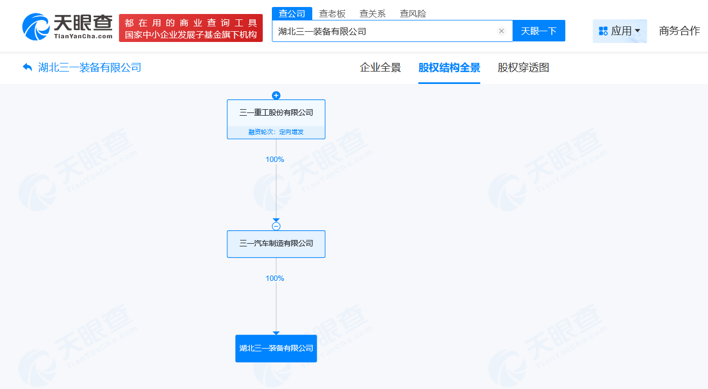This screenshot has height=389, width=708.
Task: Click the TianYanCha logo
Action: click(x=67, y=27)
